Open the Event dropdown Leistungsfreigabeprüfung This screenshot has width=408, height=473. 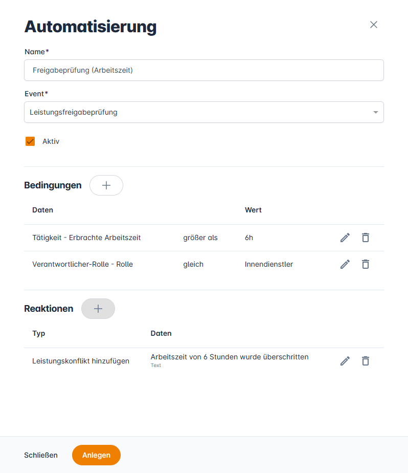coord(203,112)
